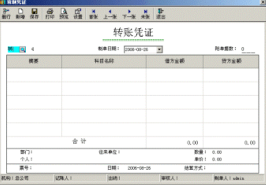Click first row's 借方金额 cell
The height and width of the screenshot is (185, 266).
click(175, 75)
